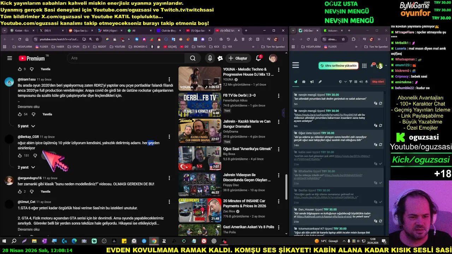This screenshot has width=452, height=254.
Task: Pause the alert queue
Action: tap(356, 82)
